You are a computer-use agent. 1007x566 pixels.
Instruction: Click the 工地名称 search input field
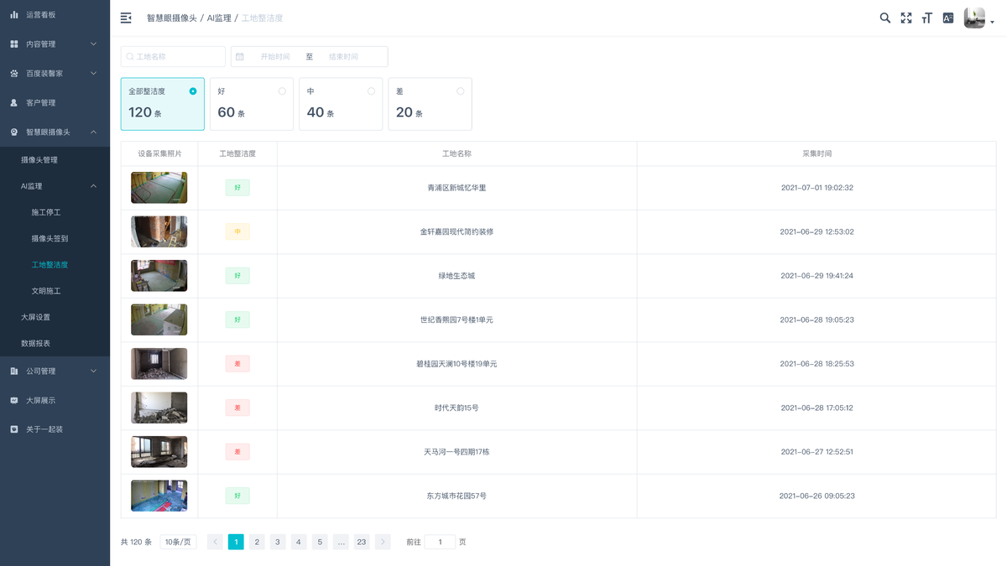click(x=173, y=56)
